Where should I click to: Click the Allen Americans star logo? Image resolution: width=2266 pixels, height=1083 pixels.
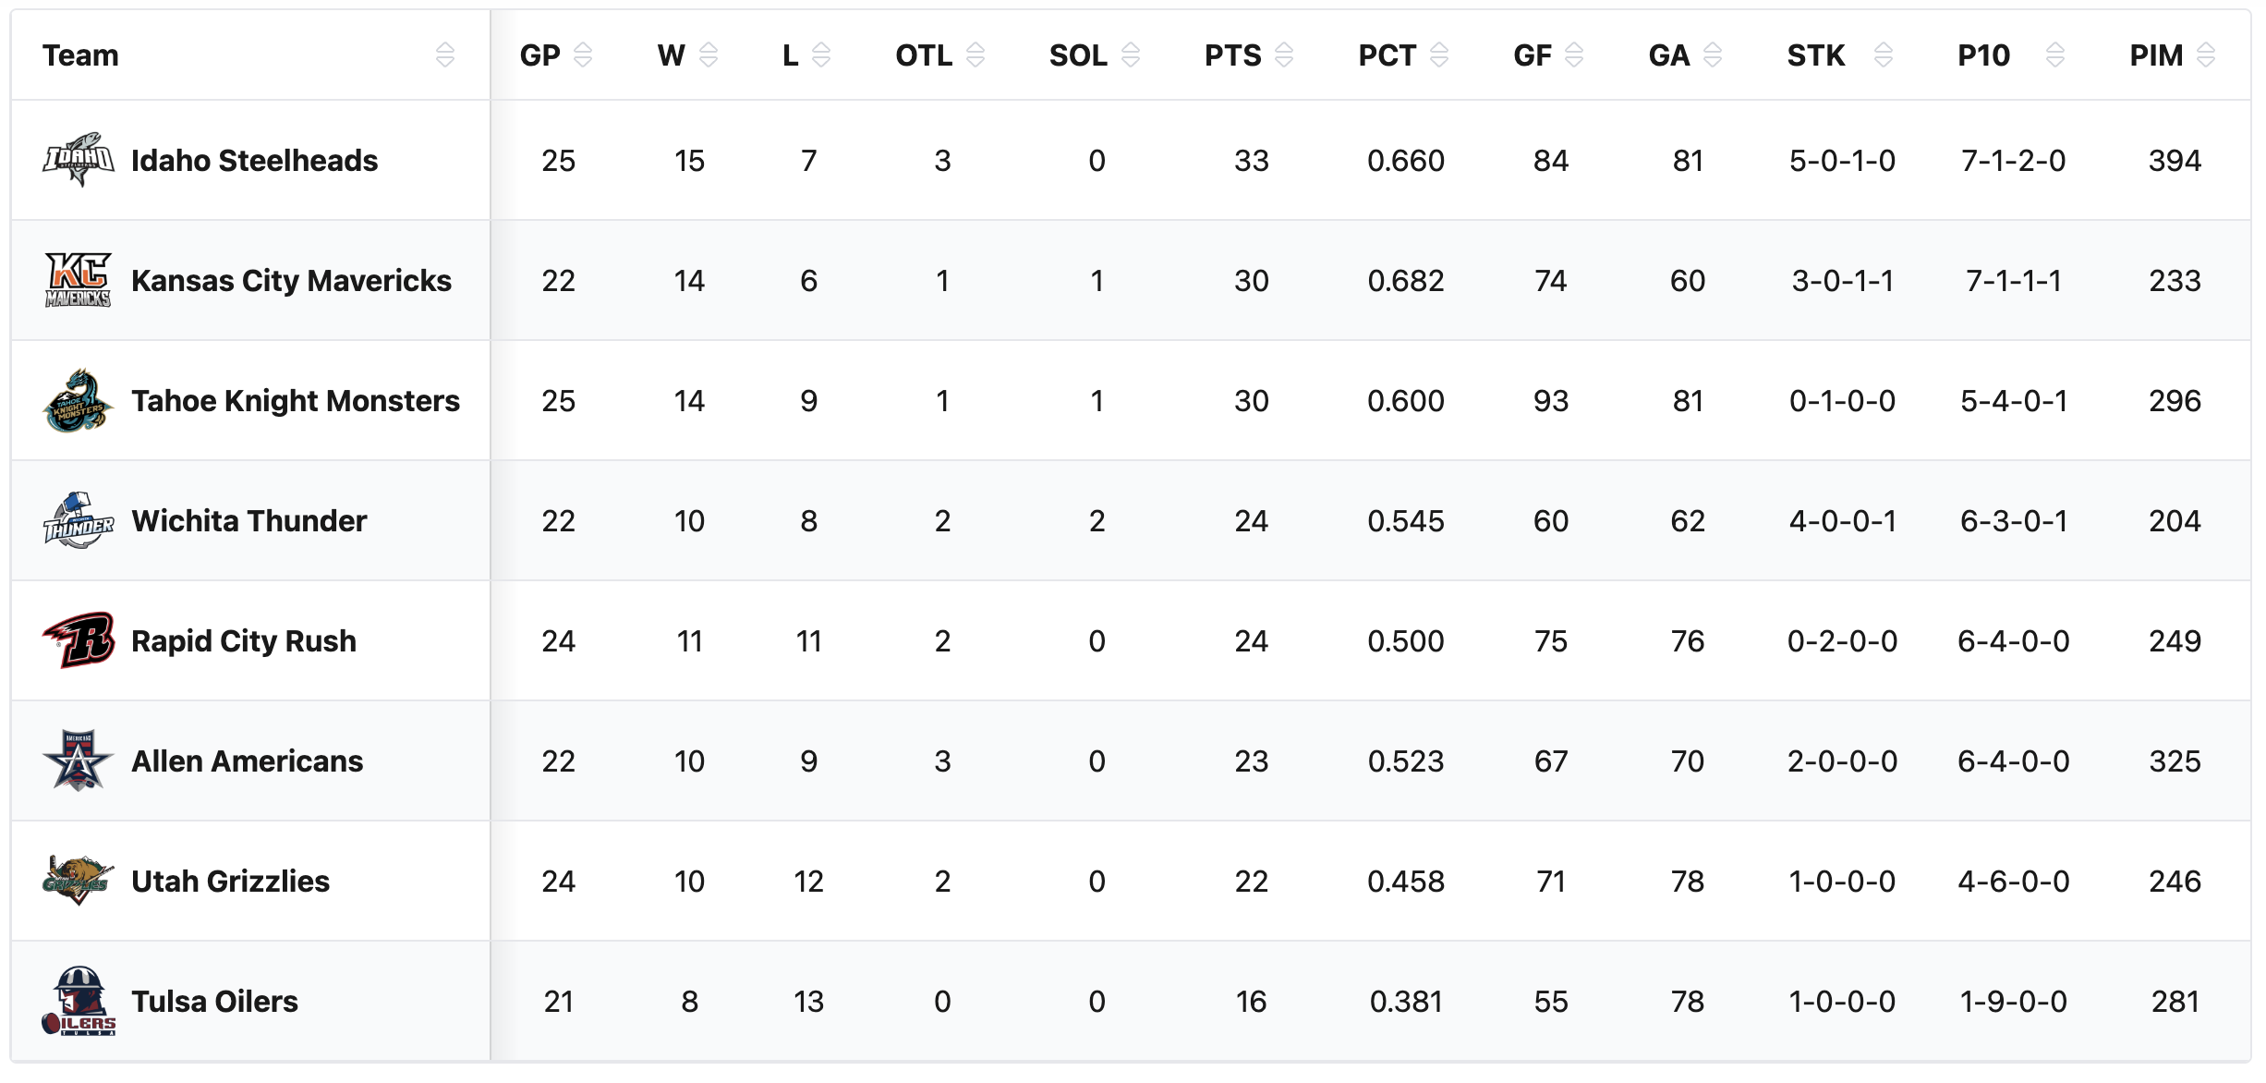tap(79, 761)
